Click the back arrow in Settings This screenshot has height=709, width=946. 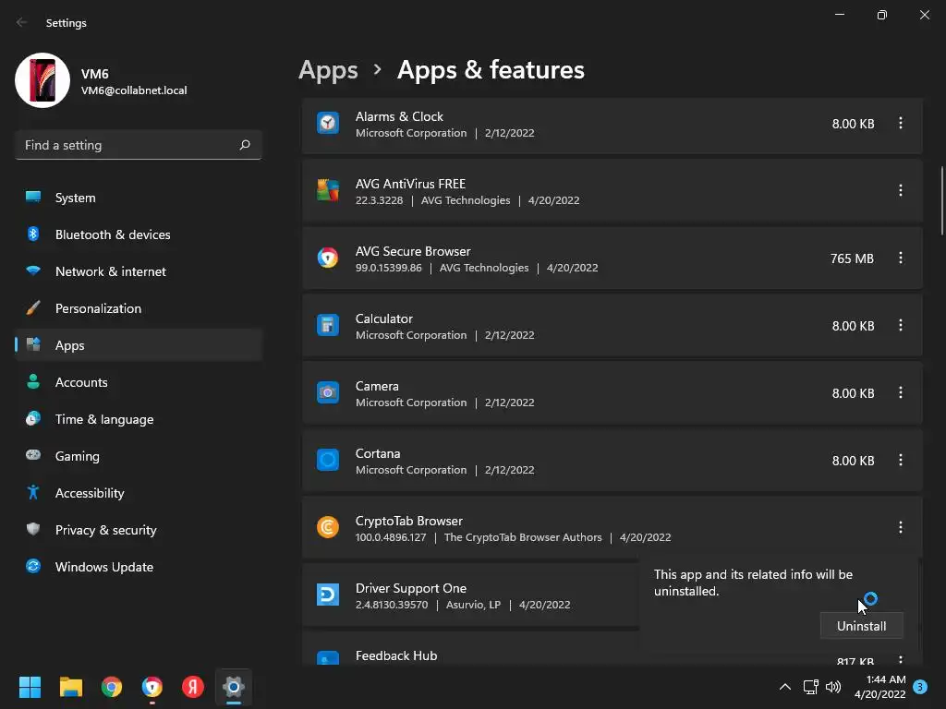[22, 22]
